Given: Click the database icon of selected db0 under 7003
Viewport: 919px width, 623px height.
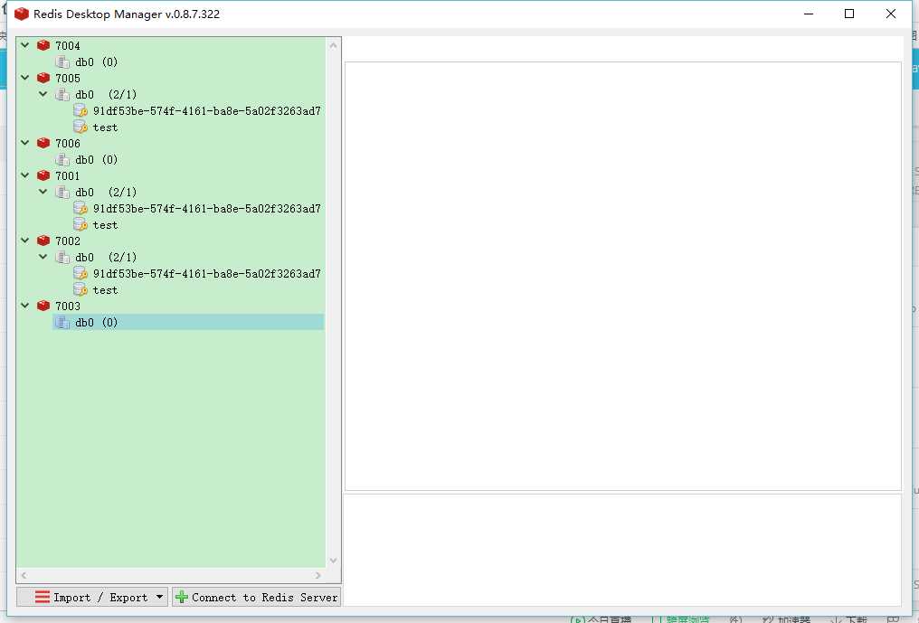Looking at the screenshot, I should click(x=62, y=322).
